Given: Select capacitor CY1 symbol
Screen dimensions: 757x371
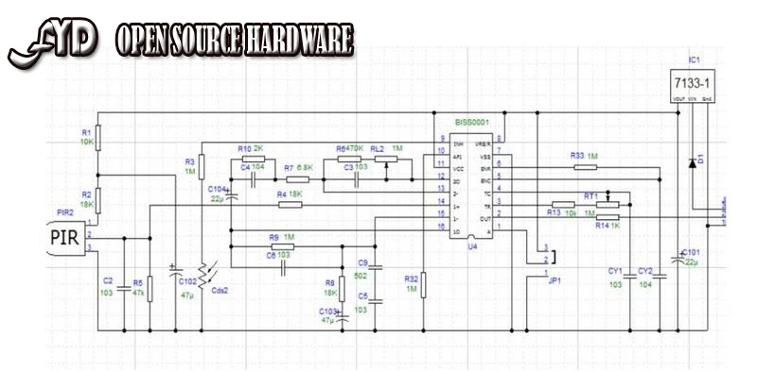Looking at the screenshot, I should (630, 277).
